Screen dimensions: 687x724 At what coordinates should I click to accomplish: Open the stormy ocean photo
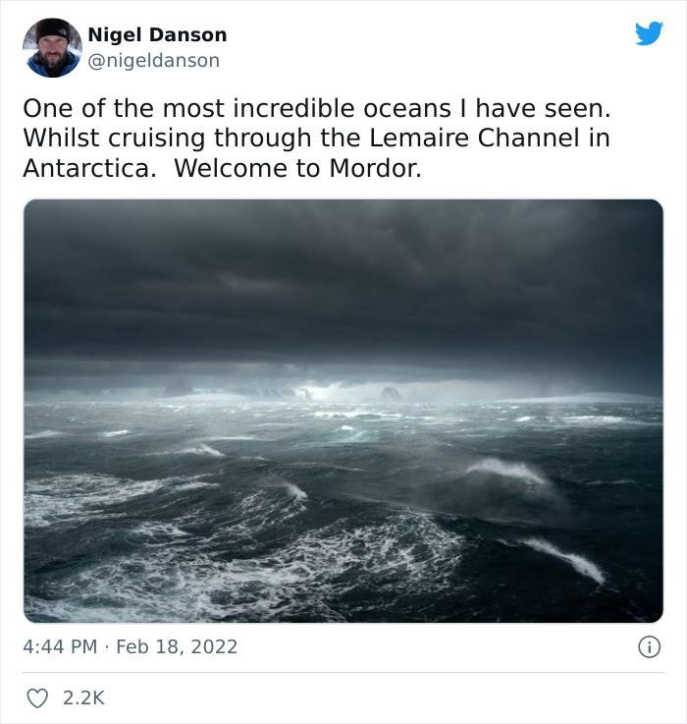pyautogui.click(x=343, y=411)
